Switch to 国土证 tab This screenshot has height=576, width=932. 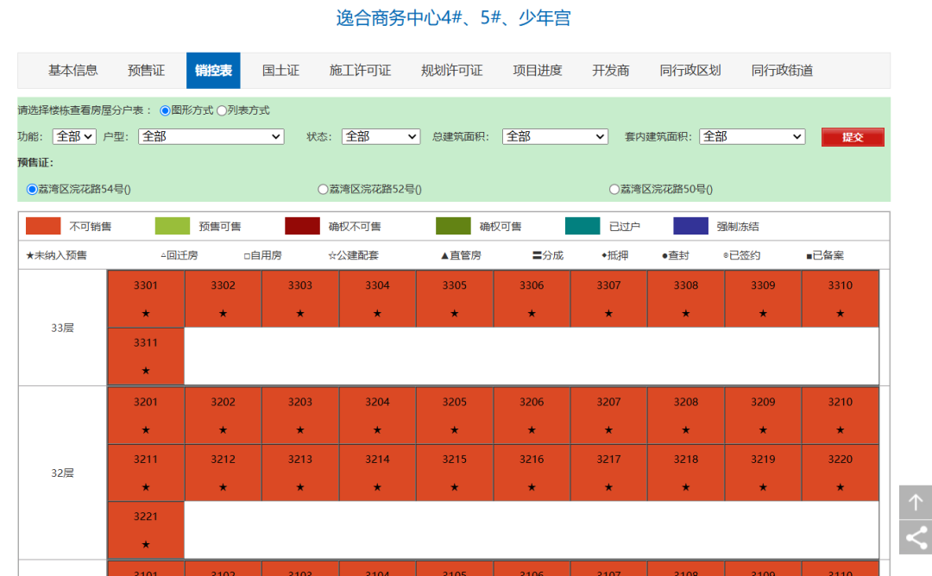(280, 71)
